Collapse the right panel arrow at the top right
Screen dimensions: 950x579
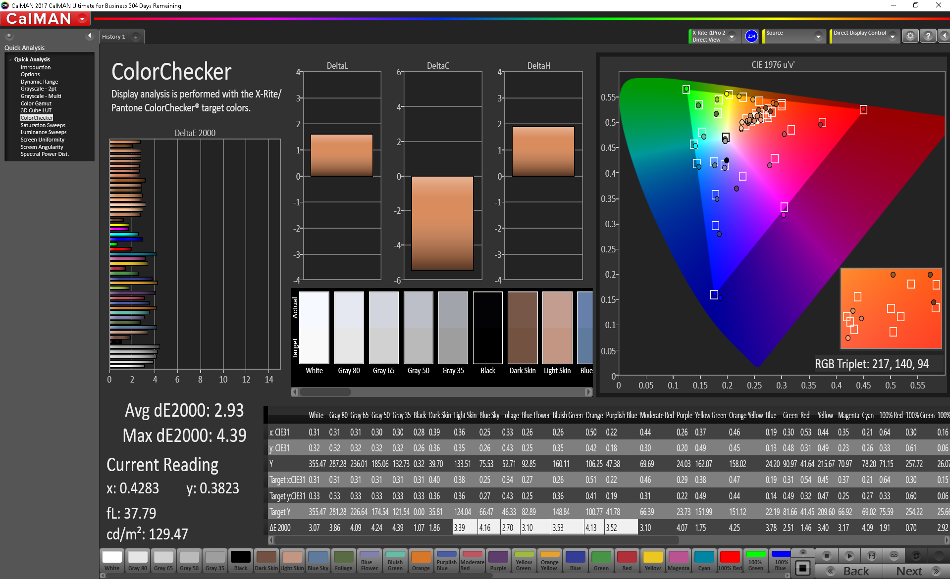coord(944,36)
